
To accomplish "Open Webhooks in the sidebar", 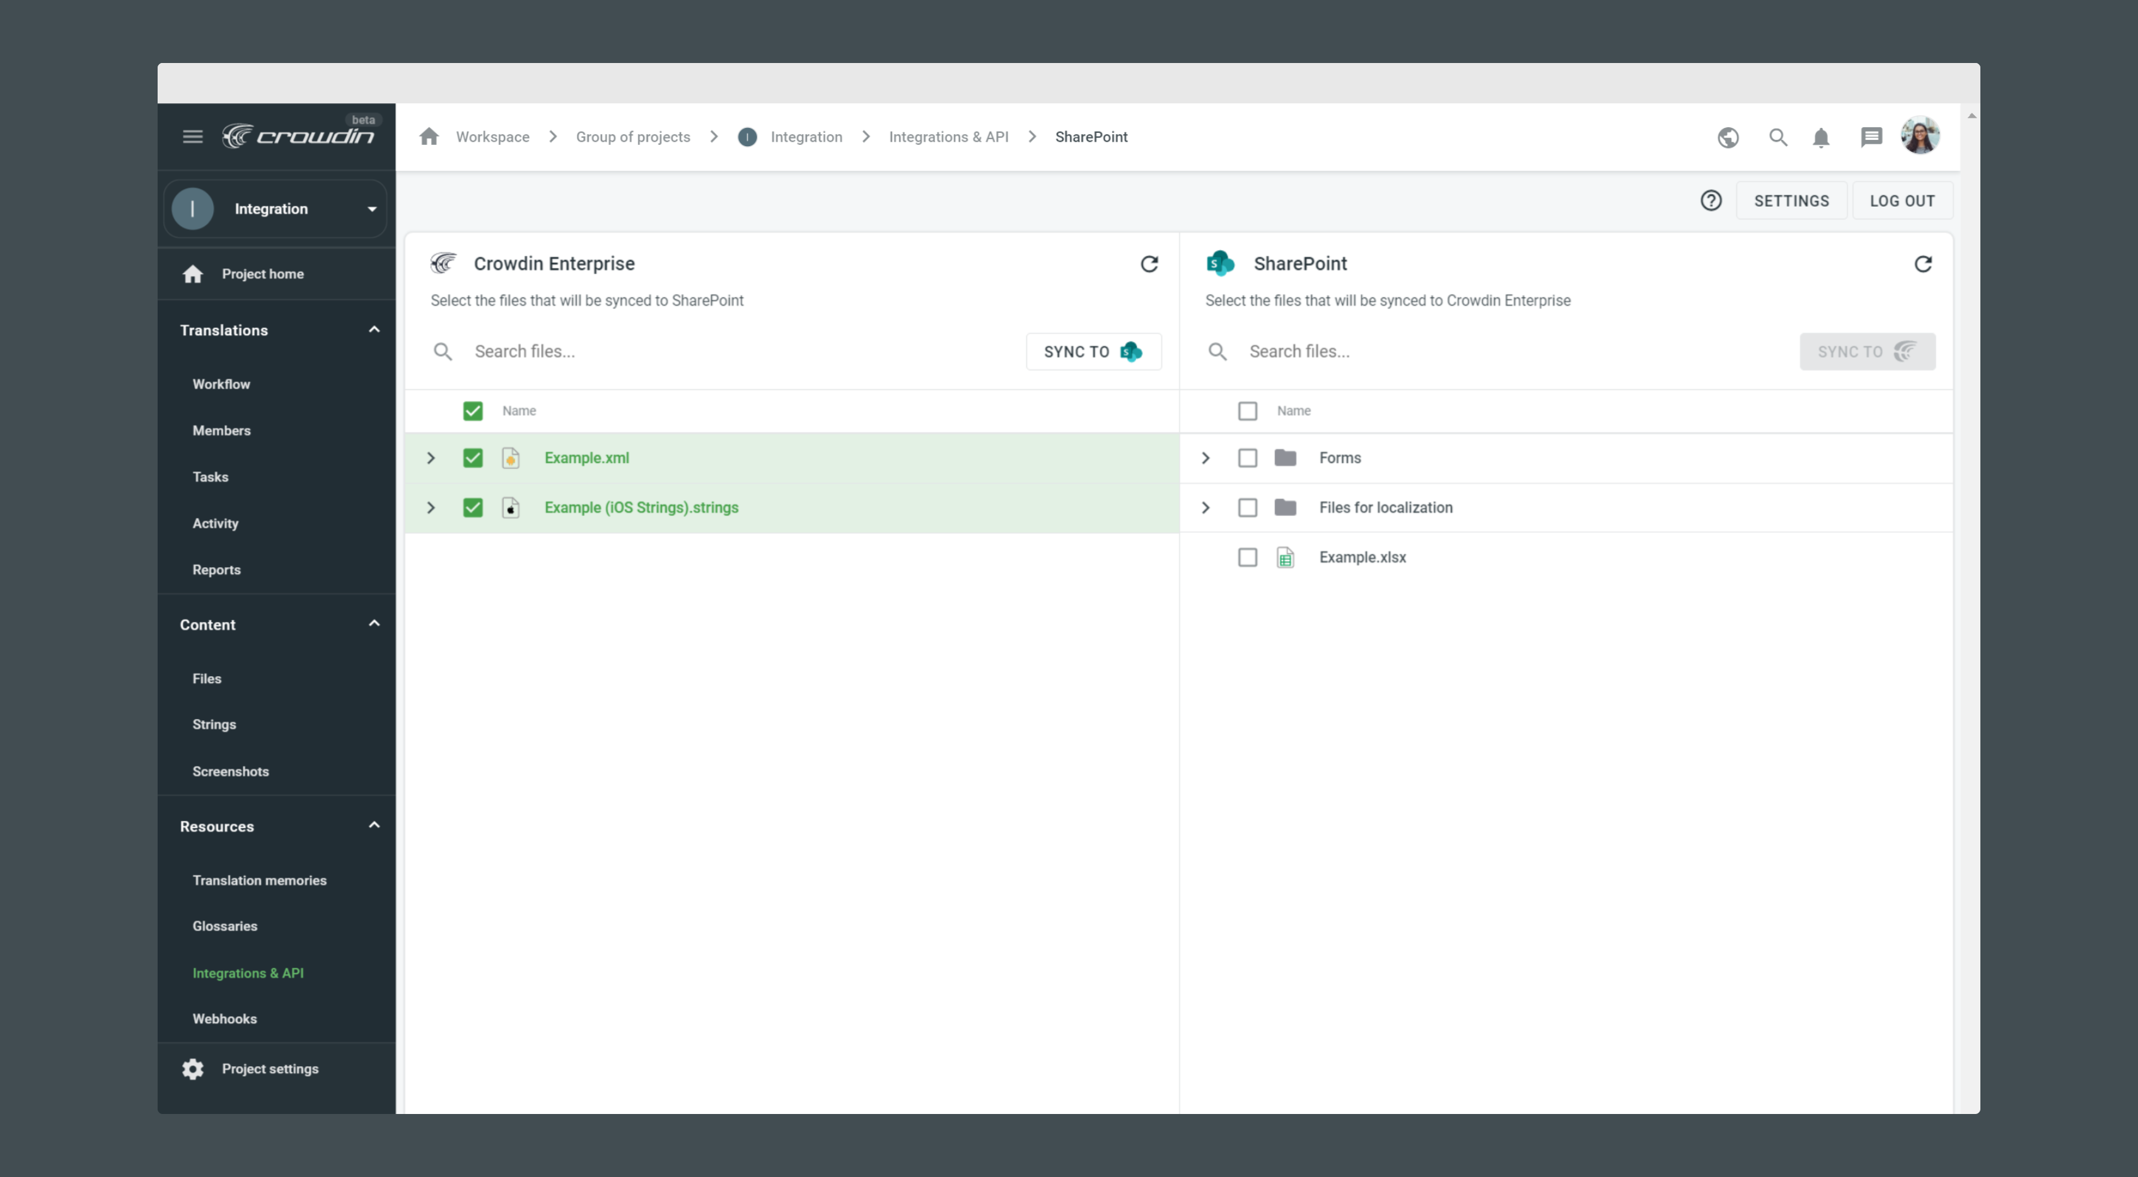I will [x=224, y=1019].
